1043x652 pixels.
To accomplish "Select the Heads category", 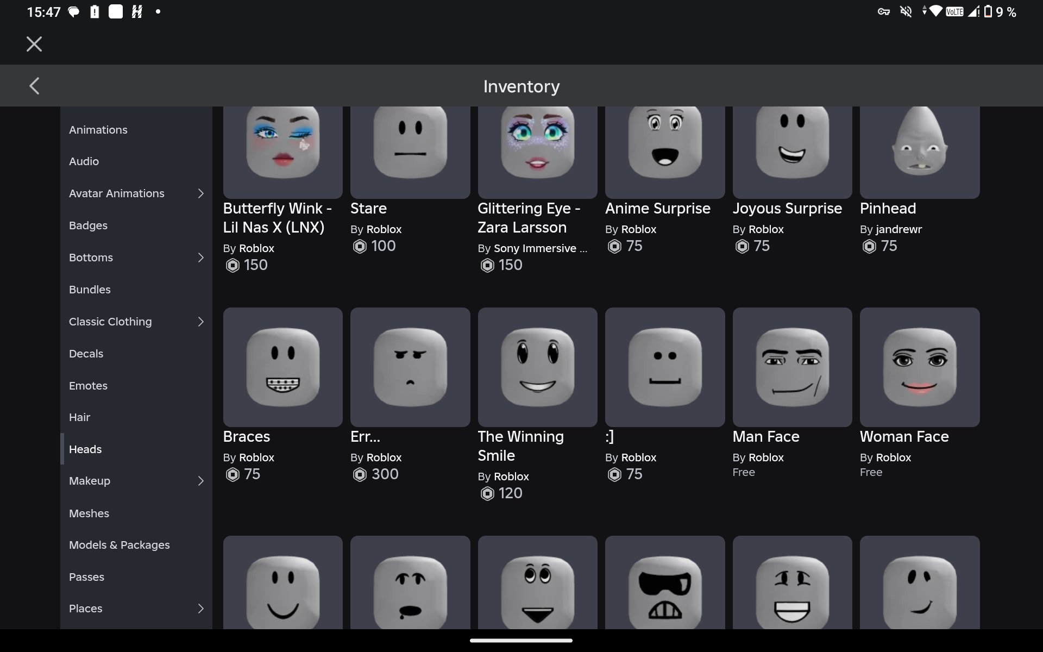I will pyautogui.click(x=136, y=449).
